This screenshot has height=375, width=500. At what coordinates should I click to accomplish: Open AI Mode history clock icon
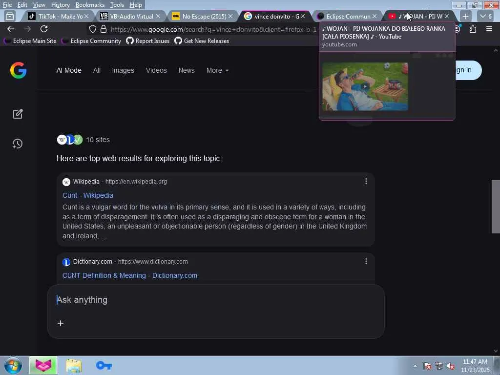coord(18,144)
